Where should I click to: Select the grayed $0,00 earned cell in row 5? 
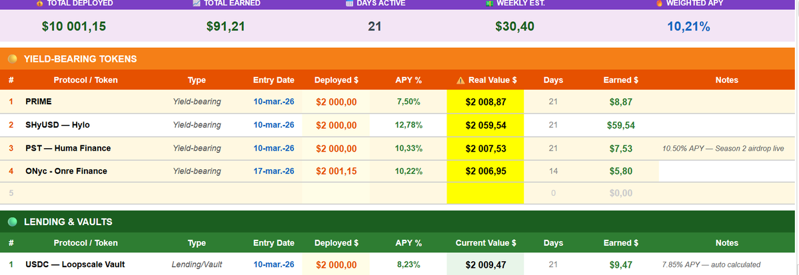620,193
